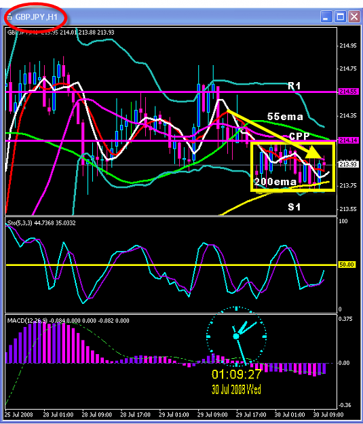Screen dimensions: 363x424
Task: Click the 25 Jul 2008 time axis label
Action: click(x=19, y=415)
